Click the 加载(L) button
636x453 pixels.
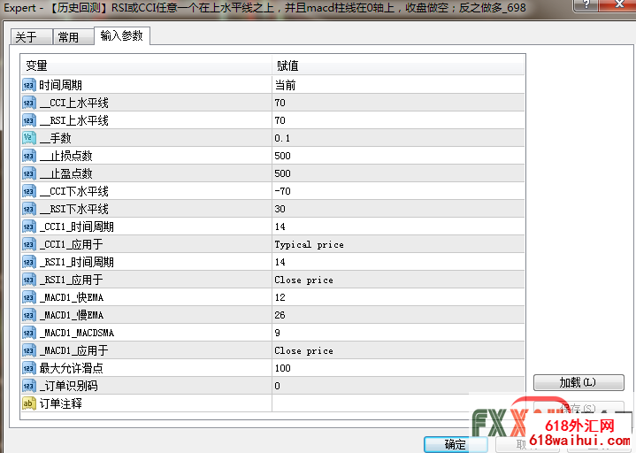pyautogui.click(x=579, y=382)
